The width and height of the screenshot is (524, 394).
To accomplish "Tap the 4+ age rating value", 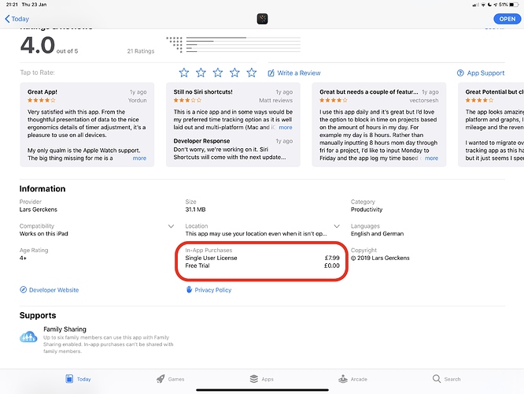I will coord(23,258).
